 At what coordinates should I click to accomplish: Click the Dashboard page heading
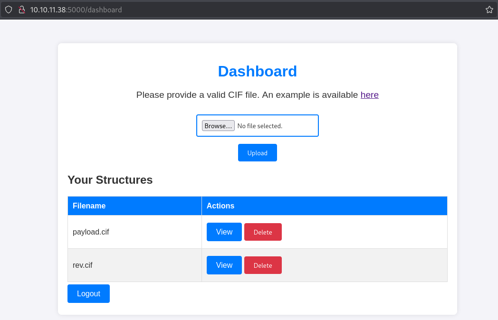pyautogui.click(x=257, y=71)
